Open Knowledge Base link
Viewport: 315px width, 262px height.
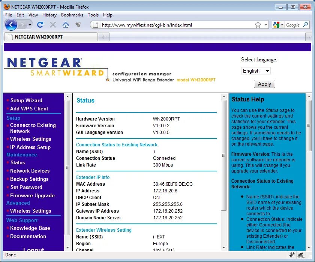coord(30,228)
